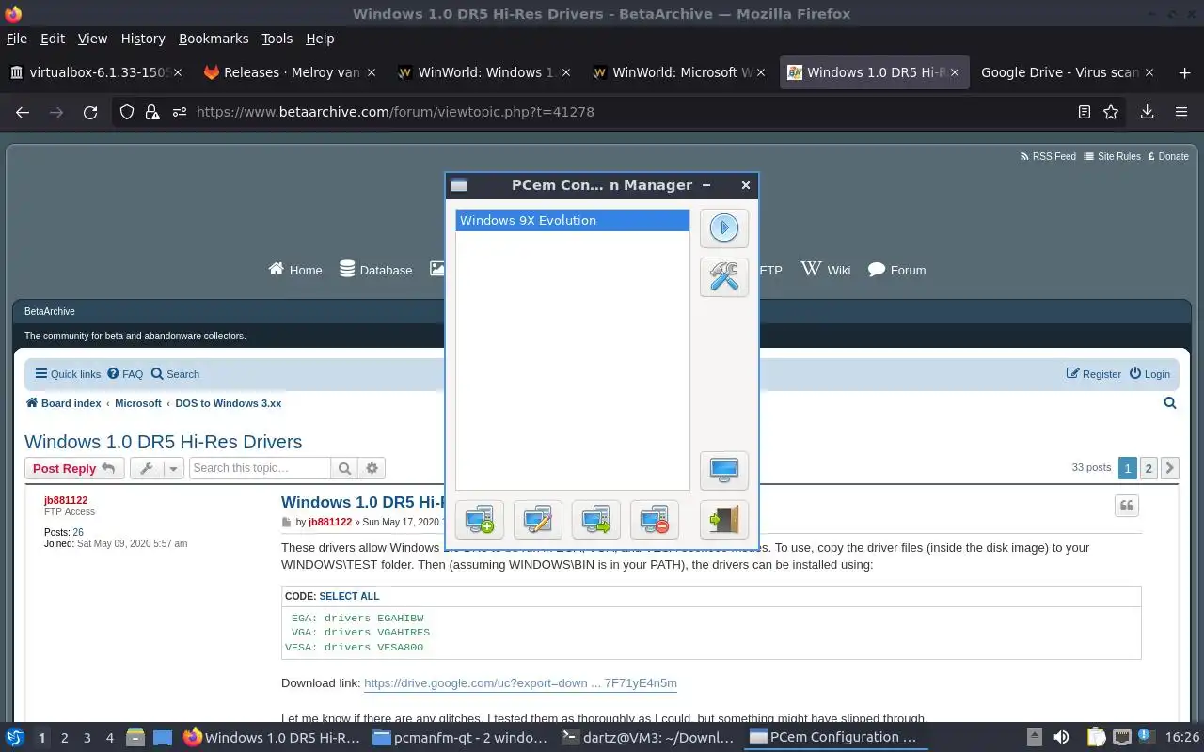Open the Site Rules link
Viewport: 1204px width, 752px height.
(1112, 156)
